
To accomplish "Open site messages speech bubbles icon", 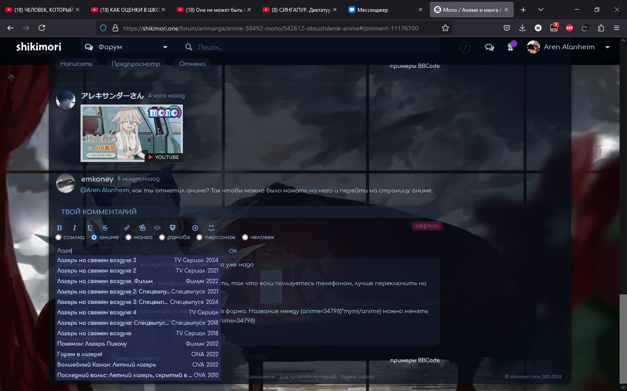I will pos(489,47).
